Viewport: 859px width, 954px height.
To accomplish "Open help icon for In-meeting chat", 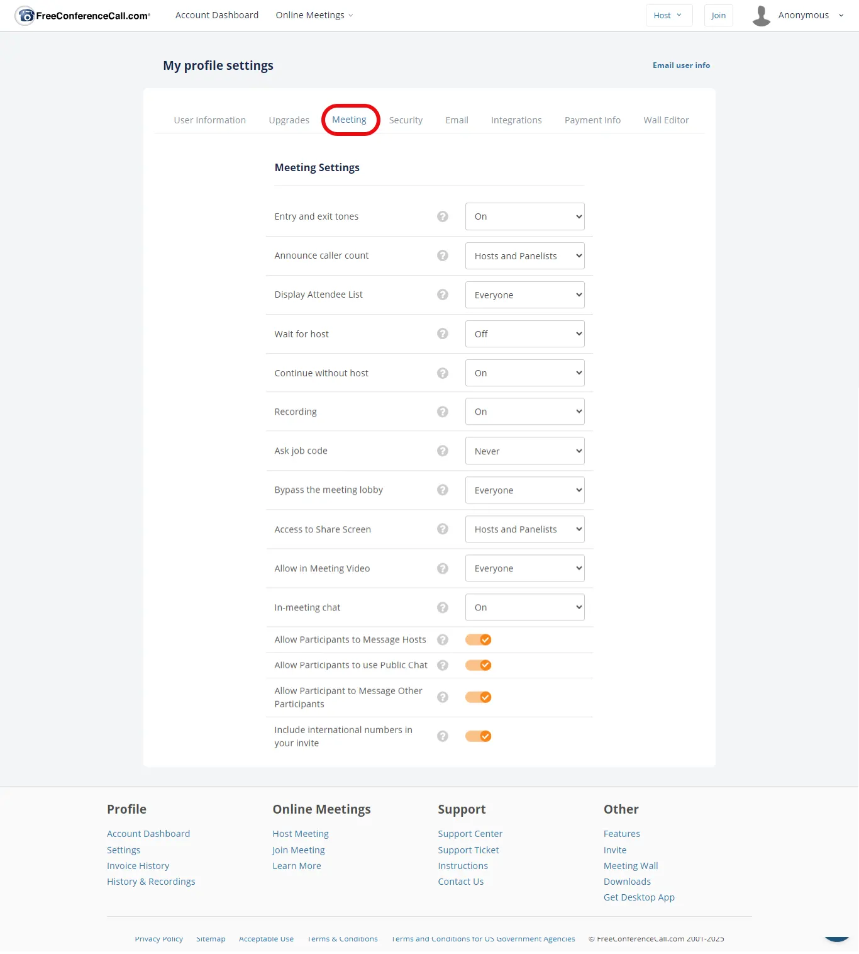I will tap(443, 607).
